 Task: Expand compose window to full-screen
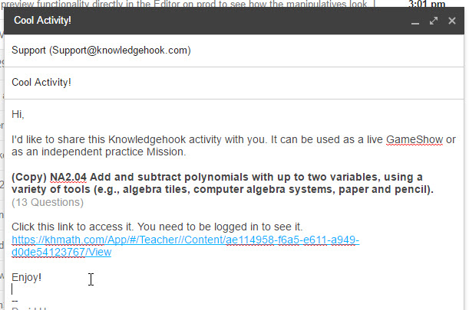click(434, 21)
